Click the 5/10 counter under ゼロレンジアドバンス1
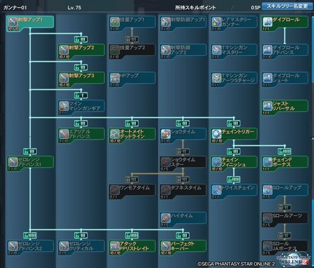The height and width of the screenshot is (268, 314). [13, 169]
